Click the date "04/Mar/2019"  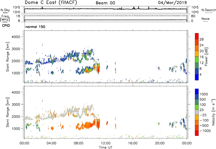tap(172, 2)
